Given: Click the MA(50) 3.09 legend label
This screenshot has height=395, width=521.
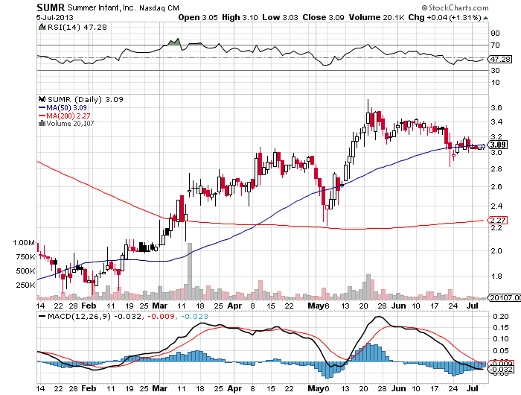Looking at the screenshot, I should 66,107.
